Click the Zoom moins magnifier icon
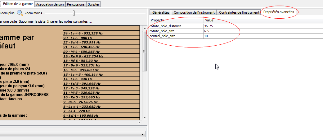Image resolution: width=323 pixels, height=140 pixels. (20, 13)
